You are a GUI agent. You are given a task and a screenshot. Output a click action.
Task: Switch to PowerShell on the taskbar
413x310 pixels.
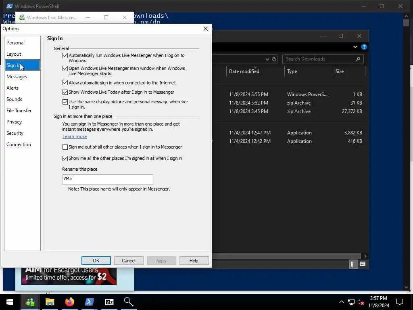point(89,302)
